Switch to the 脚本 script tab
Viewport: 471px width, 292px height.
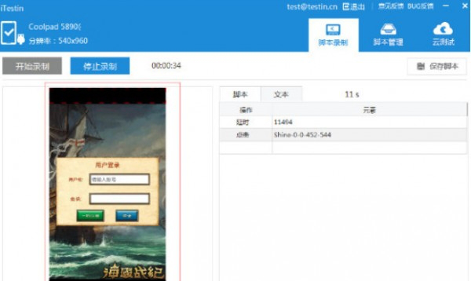click(240, 95)
